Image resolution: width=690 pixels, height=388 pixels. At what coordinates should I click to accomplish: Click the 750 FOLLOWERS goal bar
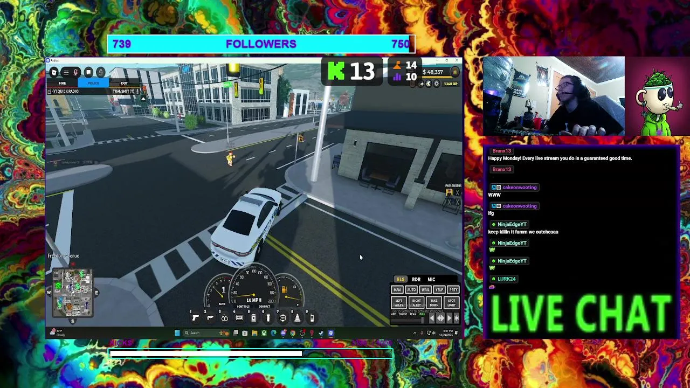[261, 44]
